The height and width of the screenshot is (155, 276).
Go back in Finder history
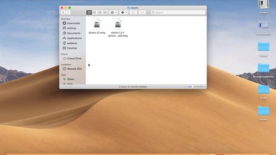tap(63, 12)
